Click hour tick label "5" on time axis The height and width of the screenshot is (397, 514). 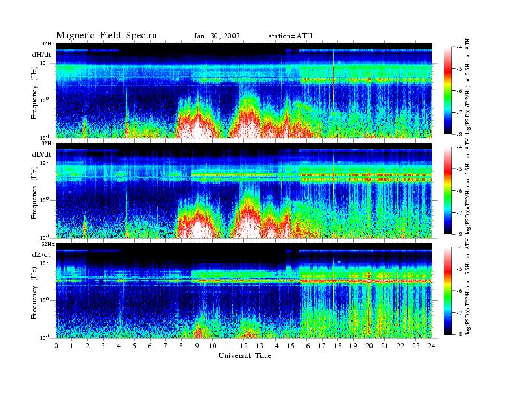134,346
